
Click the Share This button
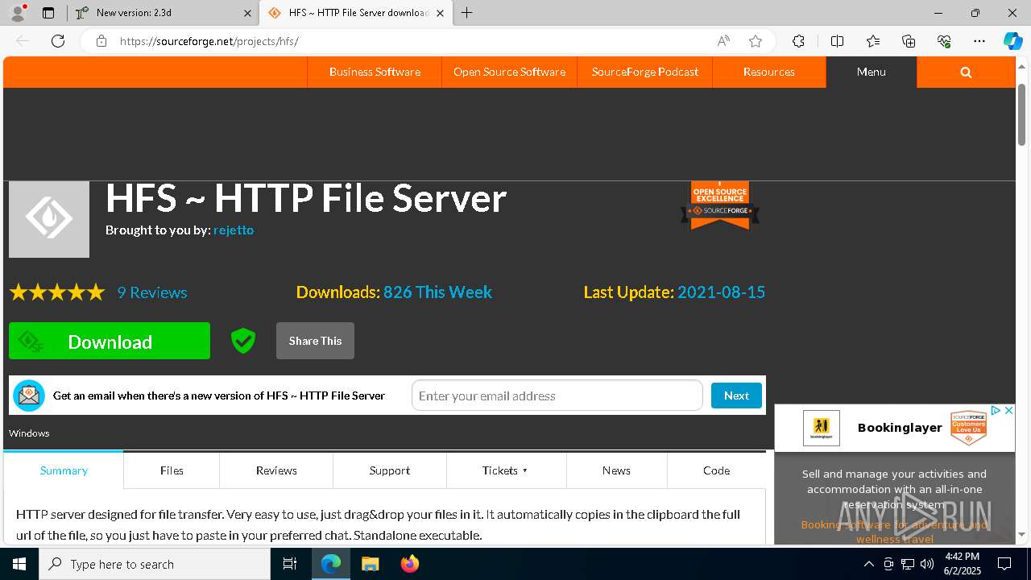pos(315,341)
